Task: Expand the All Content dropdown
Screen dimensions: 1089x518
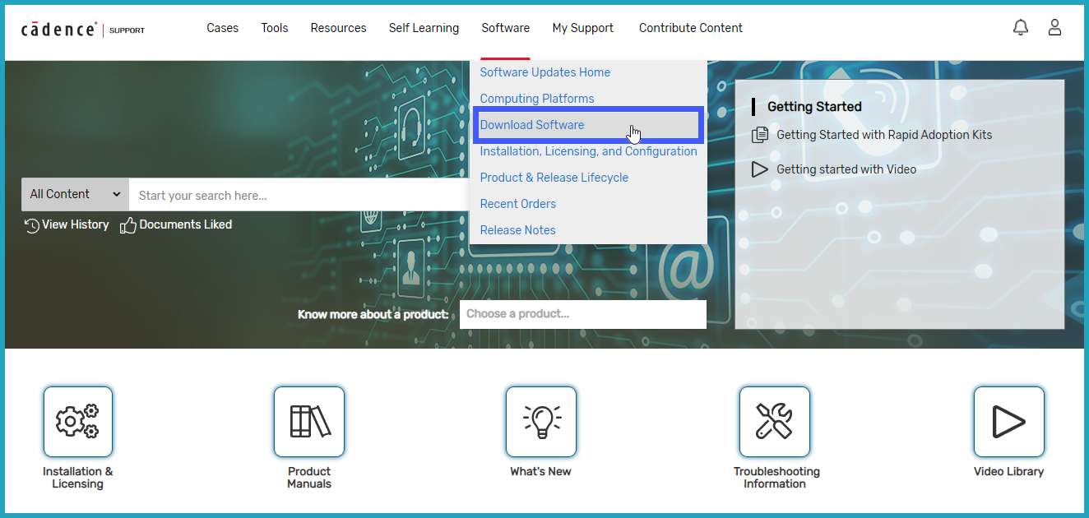Action: [75, 194]
